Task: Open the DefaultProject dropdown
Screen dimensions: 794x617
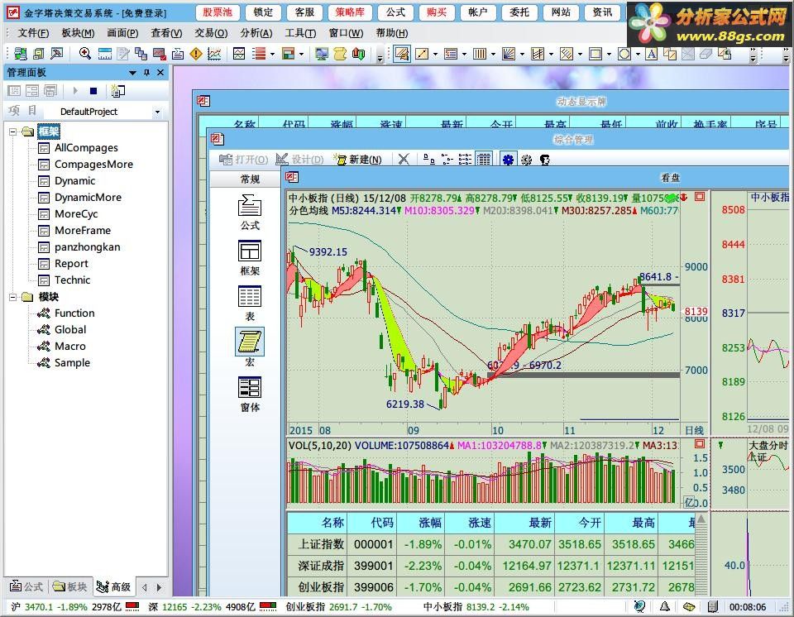Action: coord(157,112)
